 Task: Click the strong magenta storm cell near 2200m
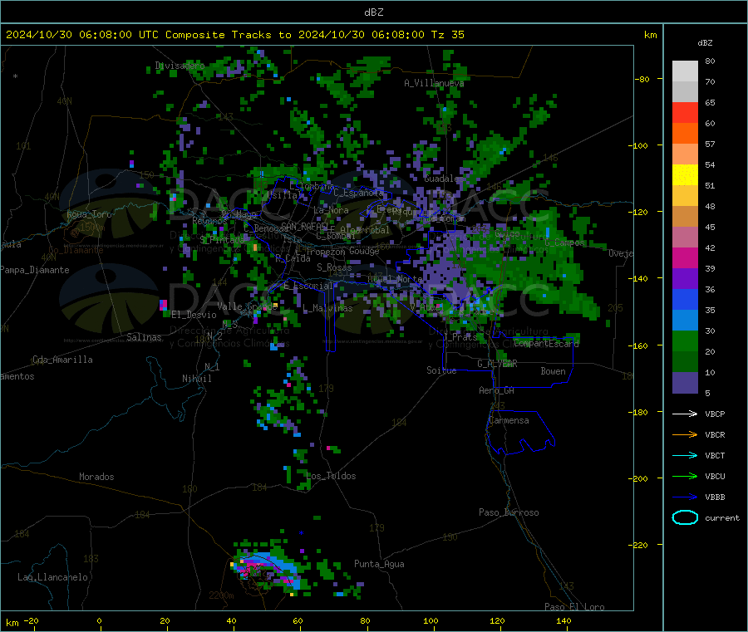pyautogui.click(x=252, y=568)
